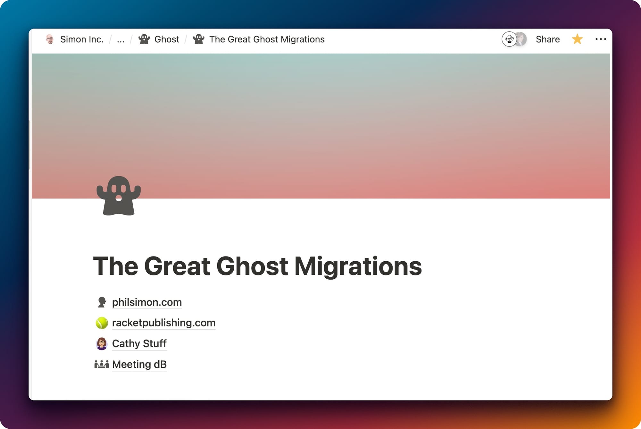Click the silhouette icon beside philsimon.com
Screen dimensions: 641x429
102,302
